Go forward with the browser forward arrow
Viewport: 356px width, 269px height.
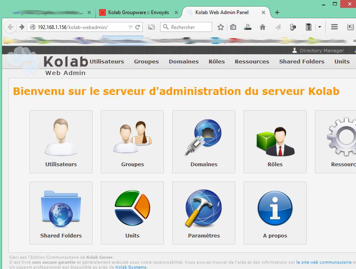(x=22, y=27)
